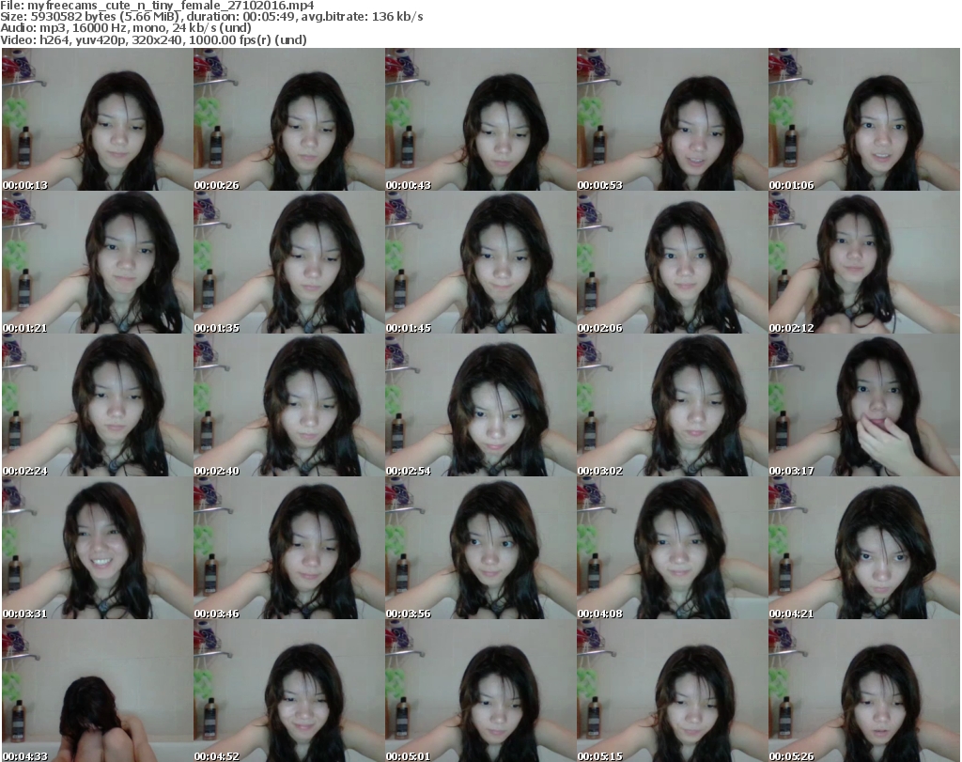Screen dimensions: 962x762
Task: Select the thumbnail stamped 00:05:15
Action: 672,691
